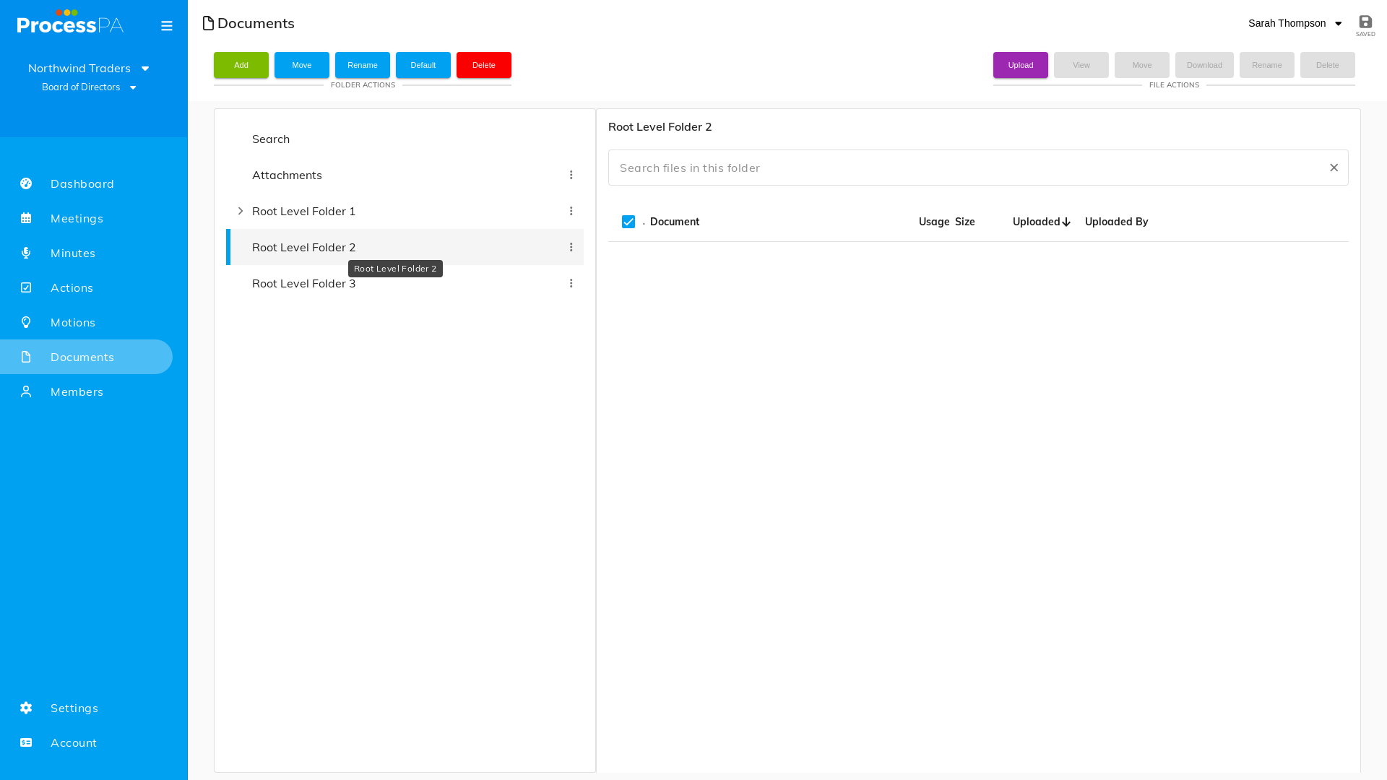Toggle the hamburger sidebar menu icon
Image resolution: width=1387 pixels, height=780 pixels.
tap(167, 26)
